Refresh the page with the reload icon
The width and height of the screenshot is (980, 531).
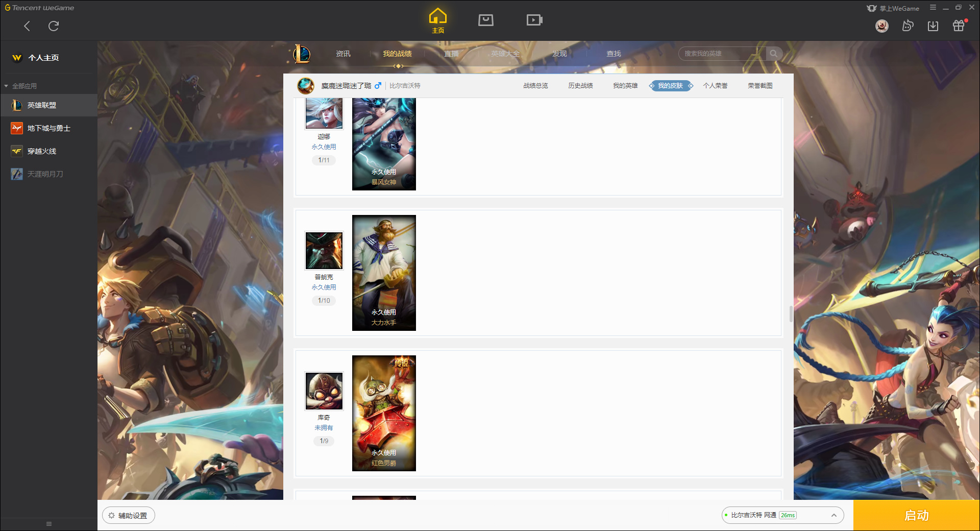(x=54, y=26)
